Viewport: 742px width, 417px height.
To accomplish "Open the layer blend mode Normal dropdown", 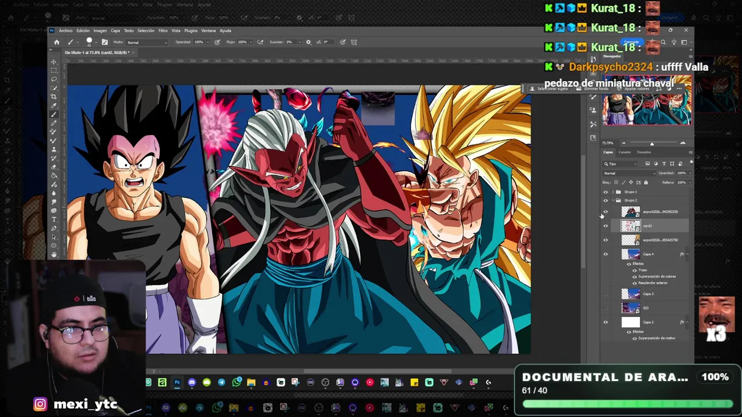I will tap(629, 173).
